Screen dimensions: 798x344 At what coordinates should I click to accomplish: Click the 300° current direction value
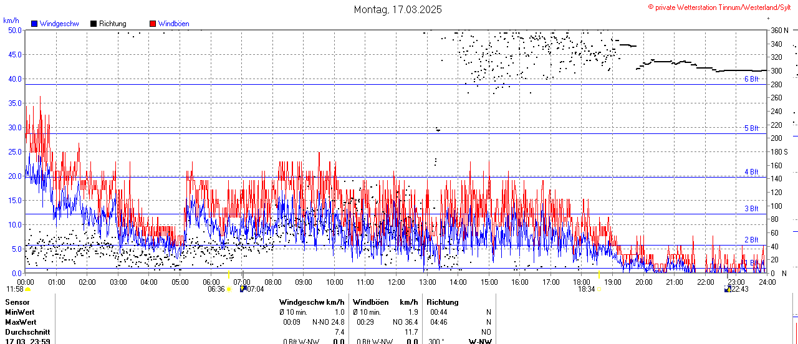click(436, 341)
